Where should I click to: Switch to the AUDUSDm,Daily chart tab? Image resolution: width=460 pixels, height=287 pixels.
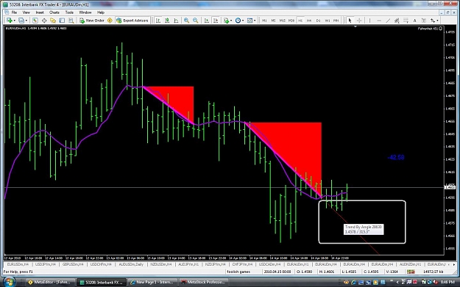[x=131, y=264]
